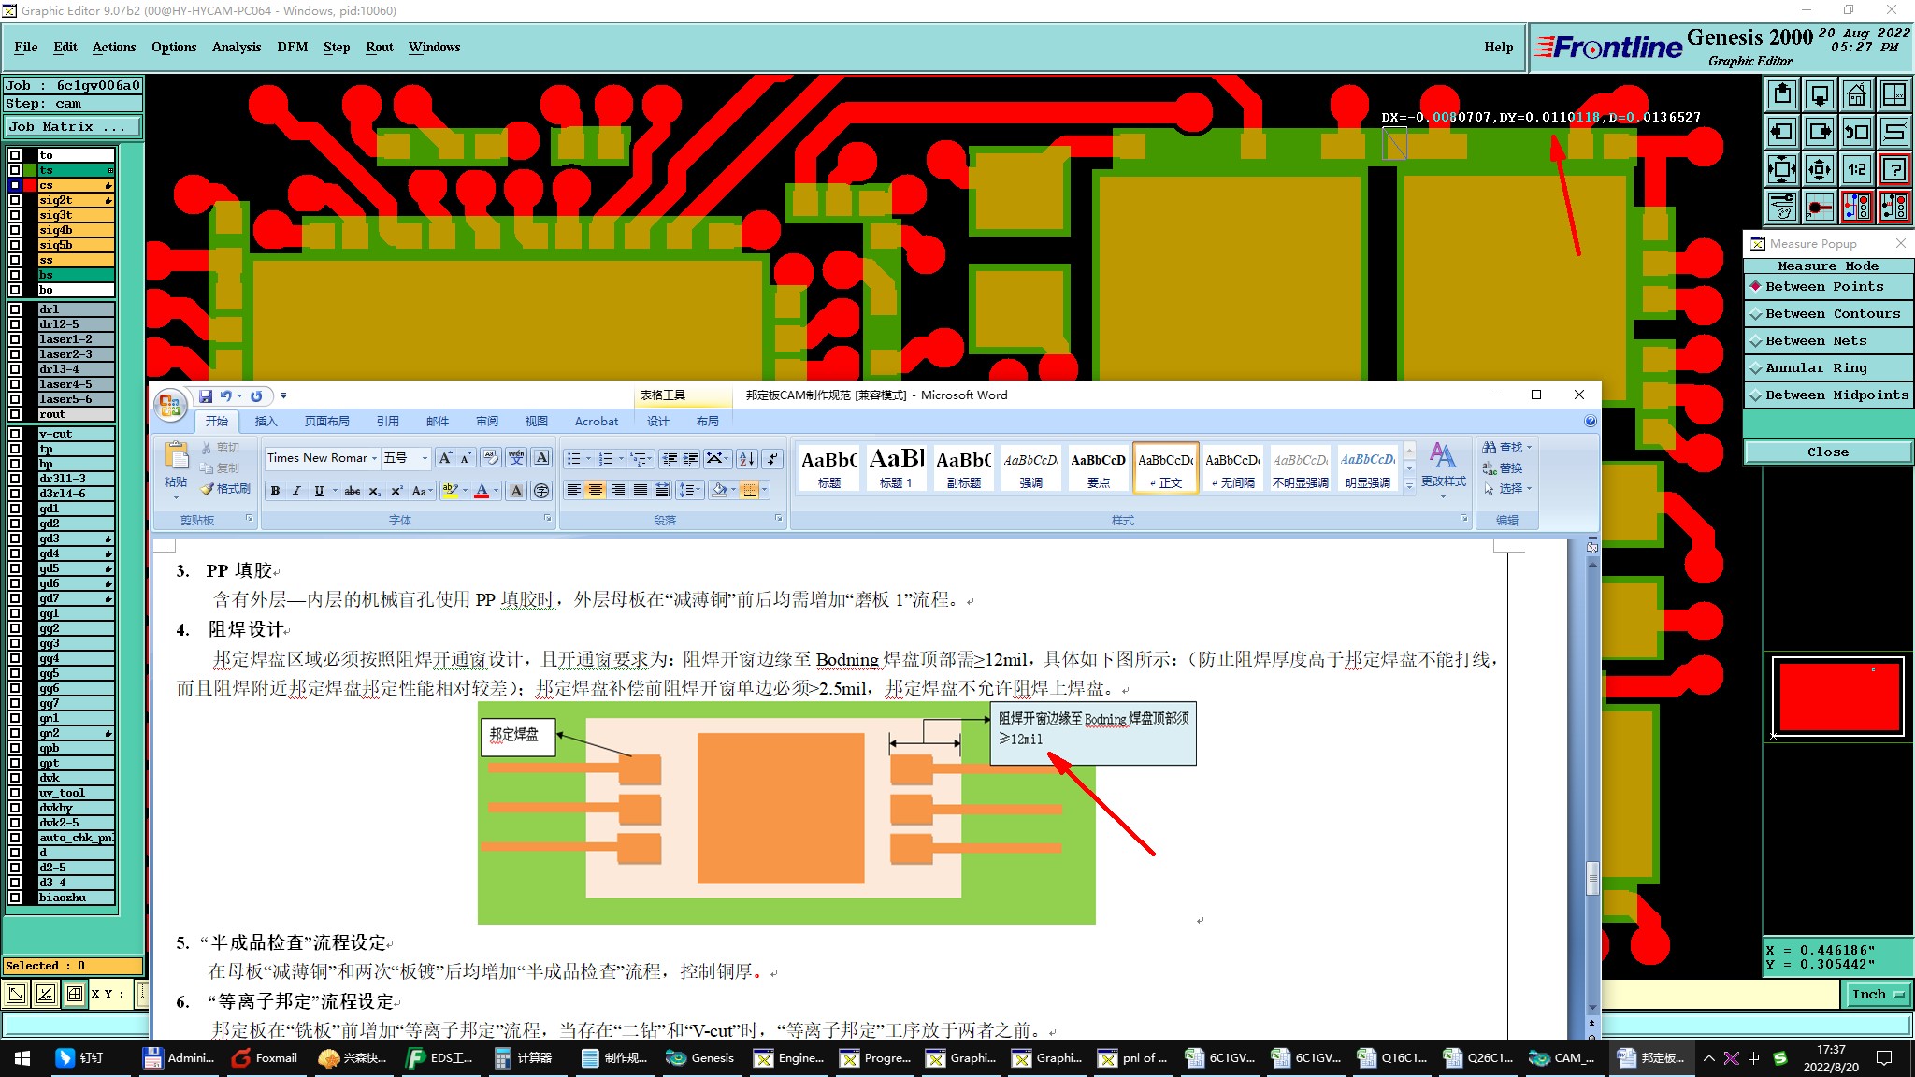Click the red overview thumbnail in Genesis
1915x1077 pixels.
1838,696
